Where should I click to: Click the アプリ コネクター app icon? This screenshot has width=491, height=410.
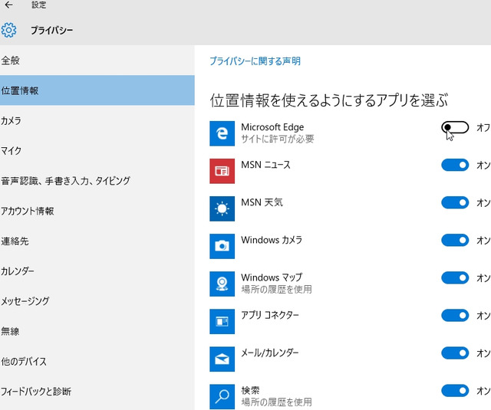coord(222,322)
